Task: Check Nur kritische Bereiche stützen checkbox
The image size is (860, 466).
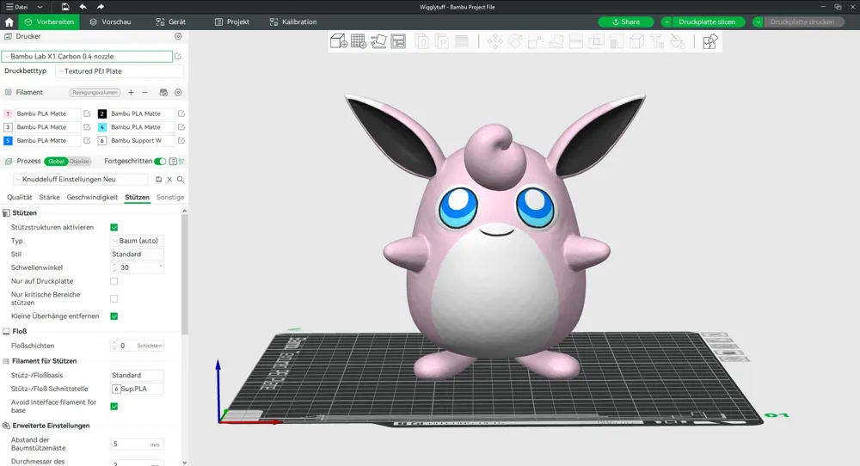Action: tap(114, 299)
